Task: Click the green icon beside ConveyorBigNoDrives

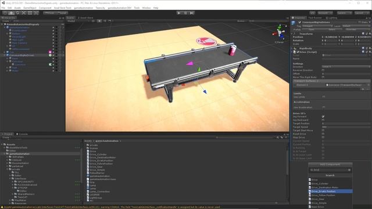Action: point(50,55)
